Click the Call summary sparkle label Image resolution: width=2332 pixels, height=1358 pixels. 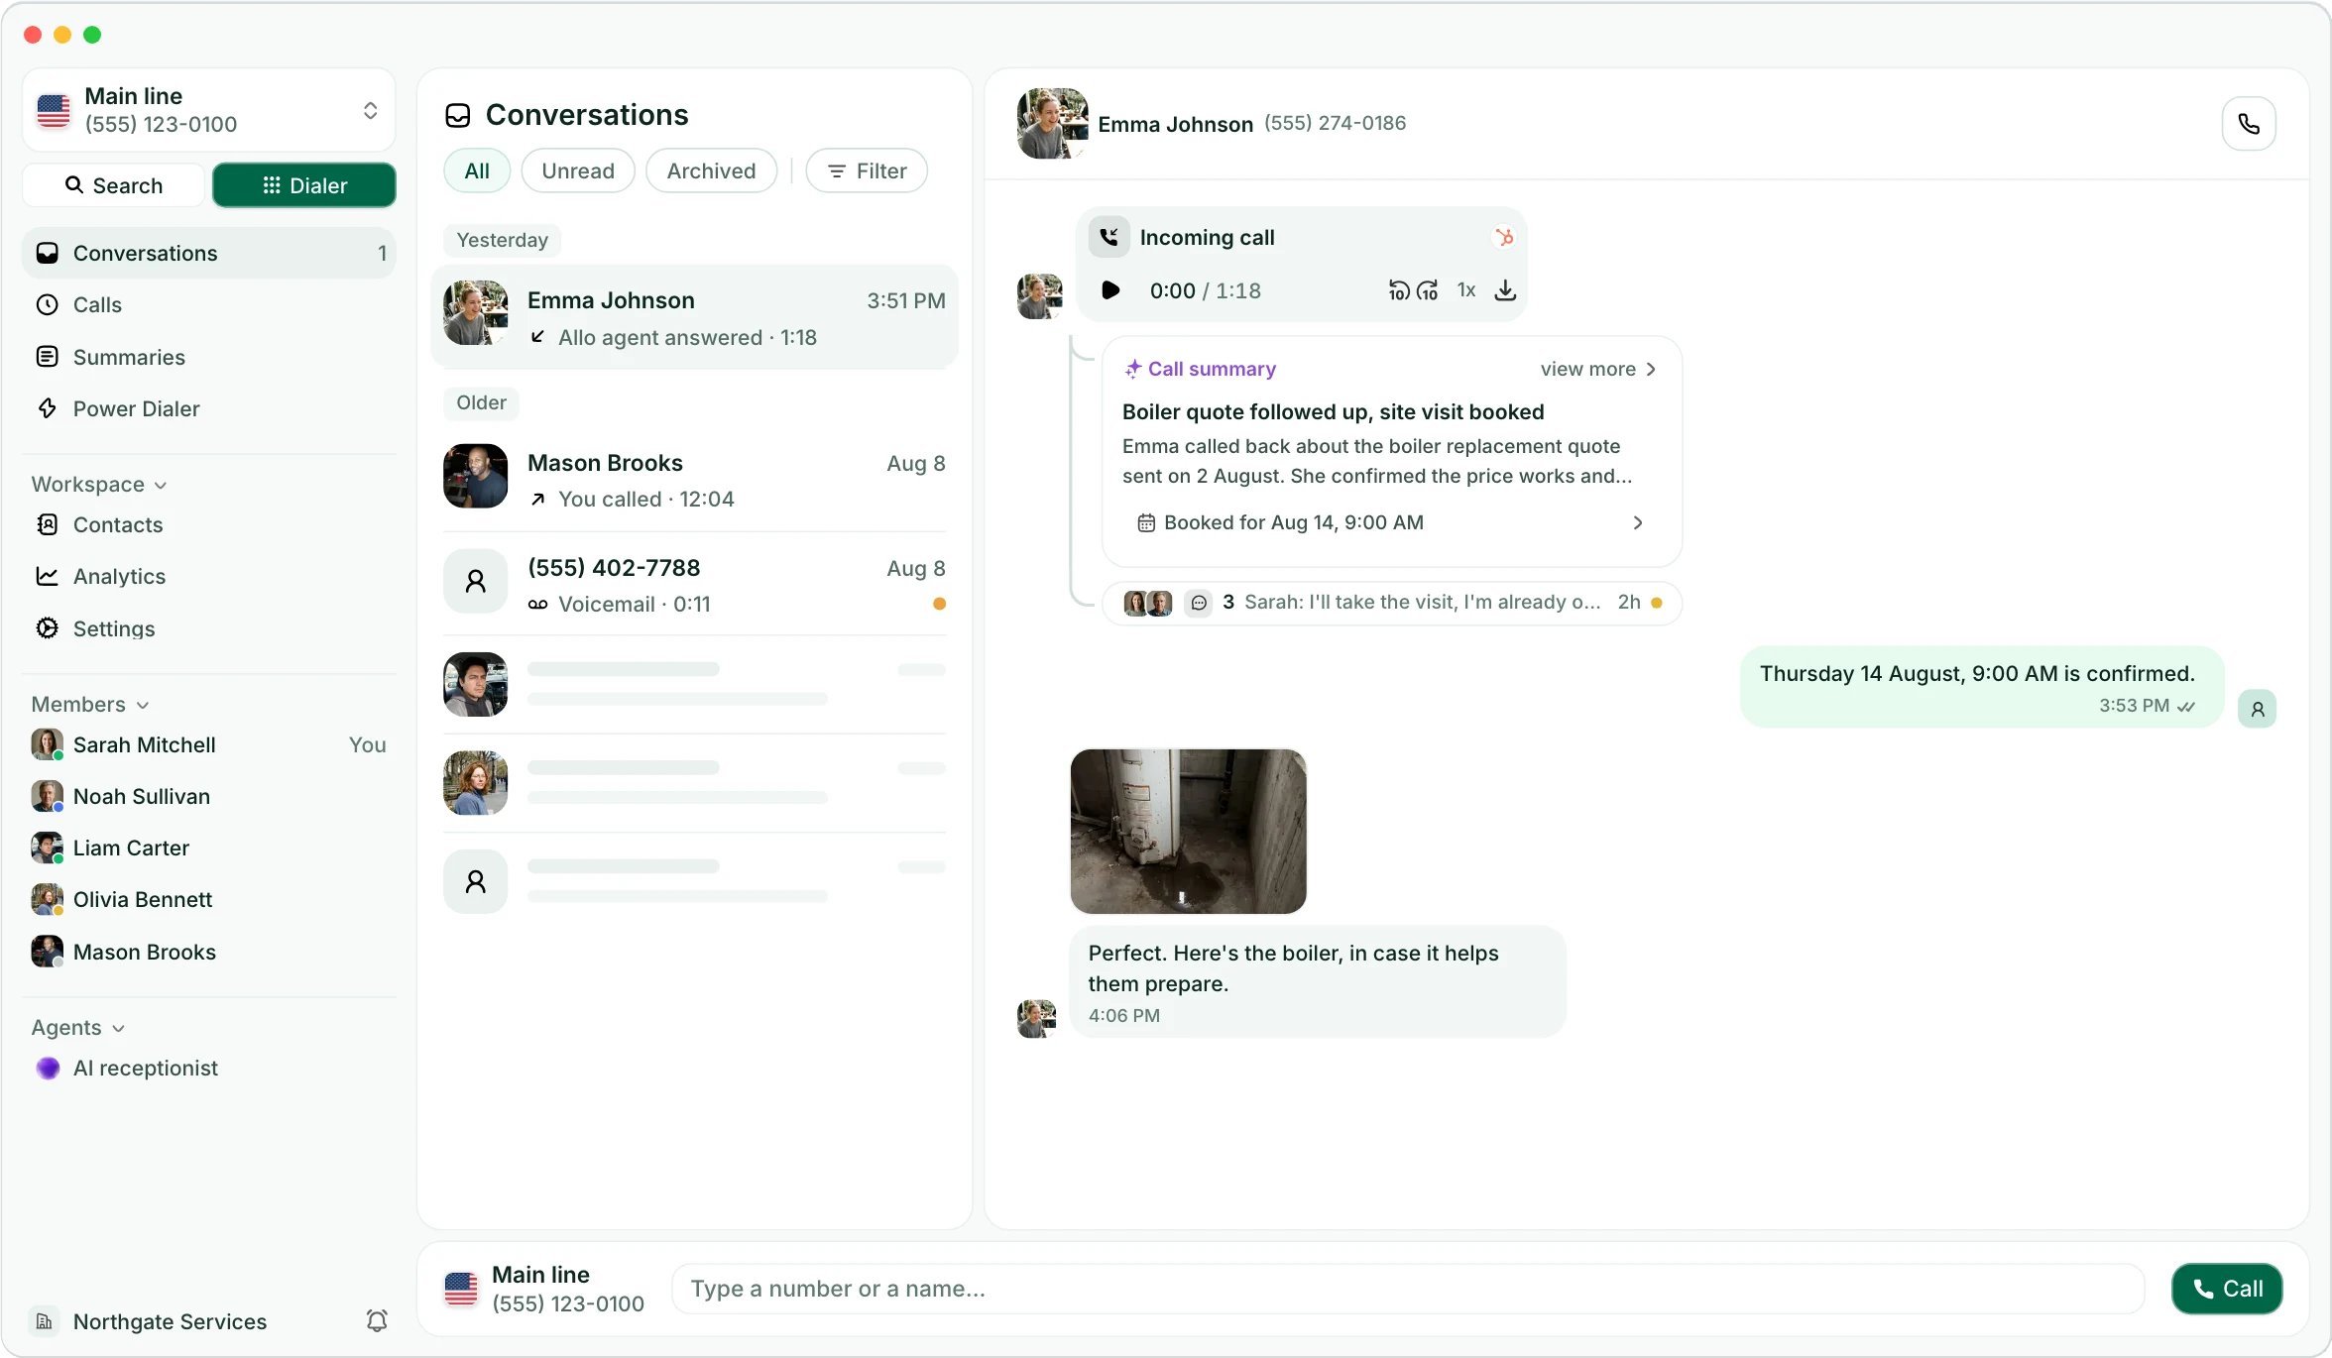click(x=1200, y=369)
